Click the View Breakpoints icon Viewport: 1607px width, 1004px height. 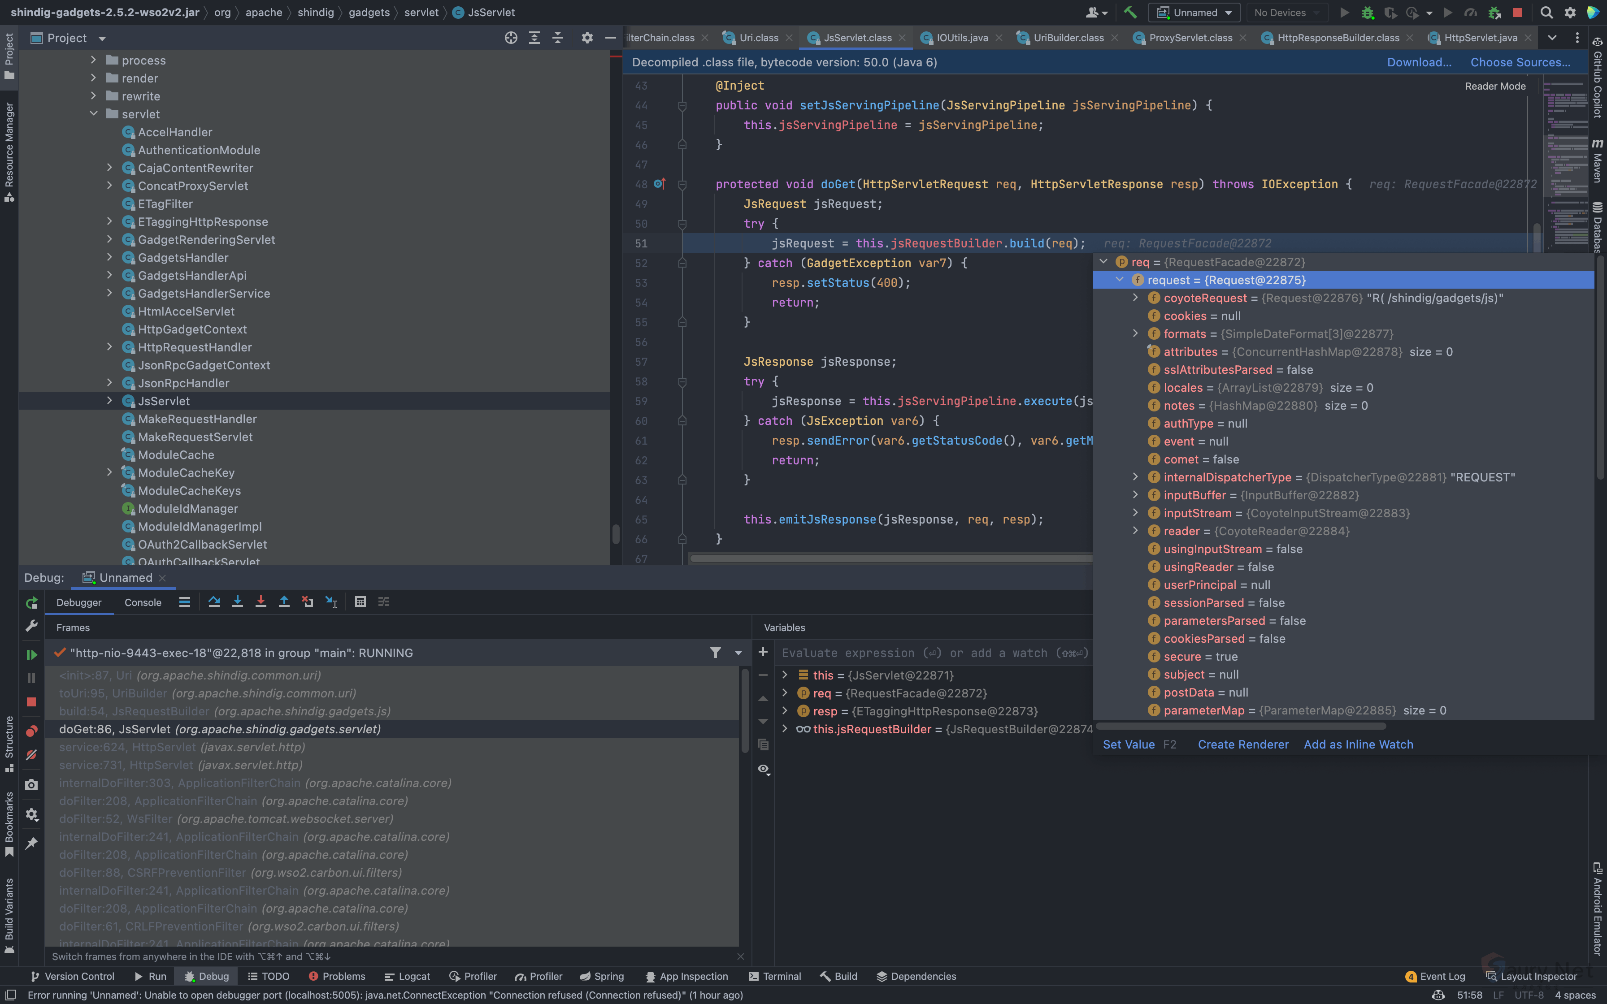(x=31, y=731)
